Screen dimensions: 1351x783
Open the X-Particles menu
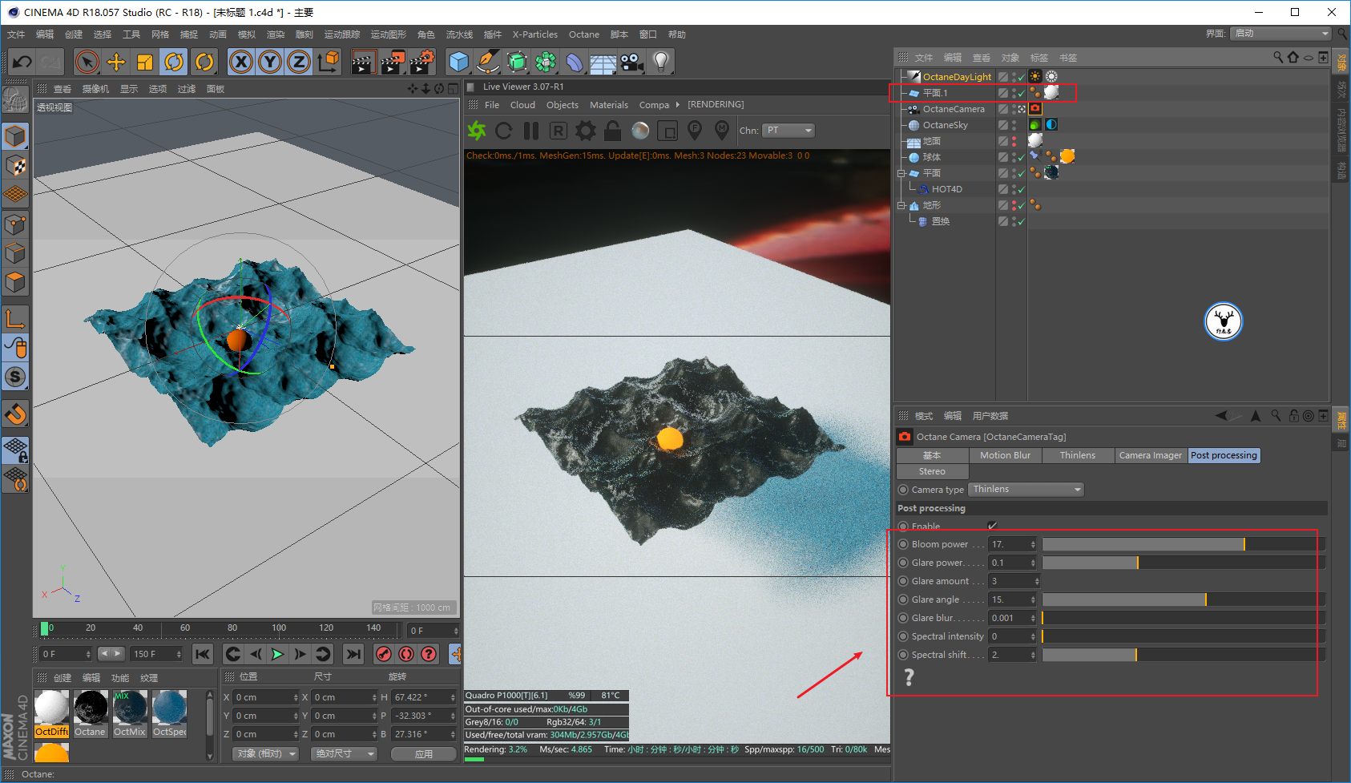(x=535, y=34)
